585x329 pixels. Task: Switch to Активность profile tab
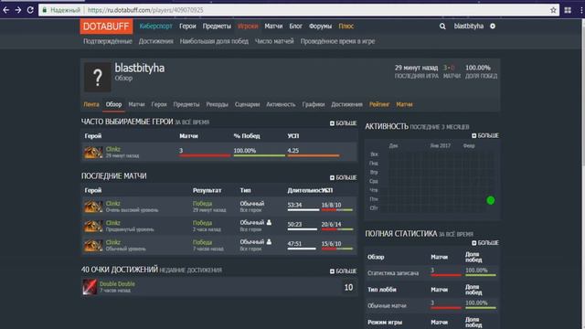281,104
